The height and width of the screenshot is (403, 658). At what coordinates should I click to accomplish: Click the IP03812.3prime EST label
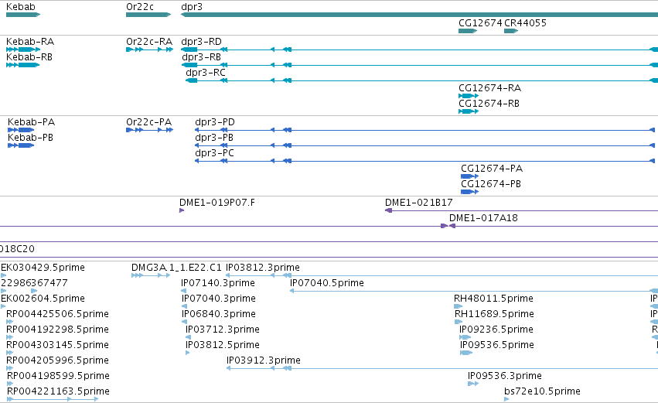263,268
